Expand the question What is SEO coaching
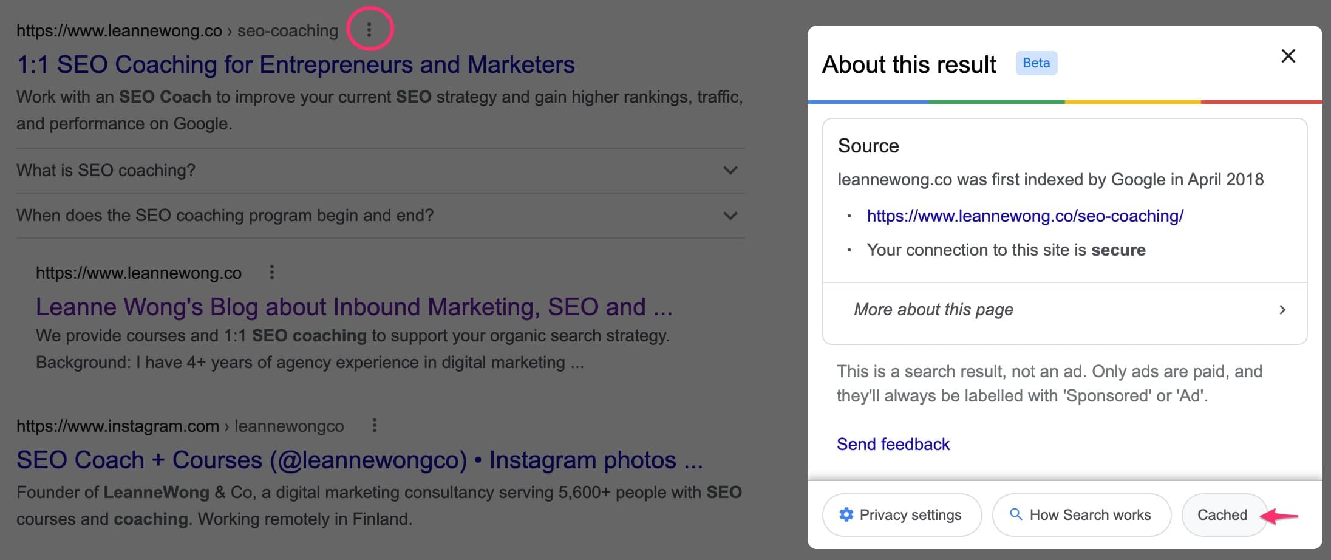The image size is (1331, 560). coord(730,171)
